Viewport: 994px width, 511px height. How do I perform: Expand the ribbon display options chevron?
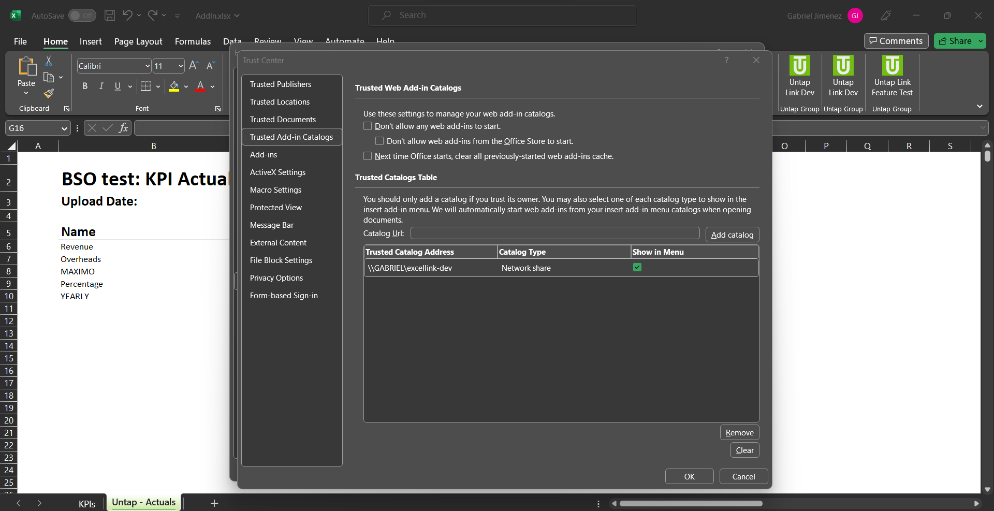click(x=980, y=106)
